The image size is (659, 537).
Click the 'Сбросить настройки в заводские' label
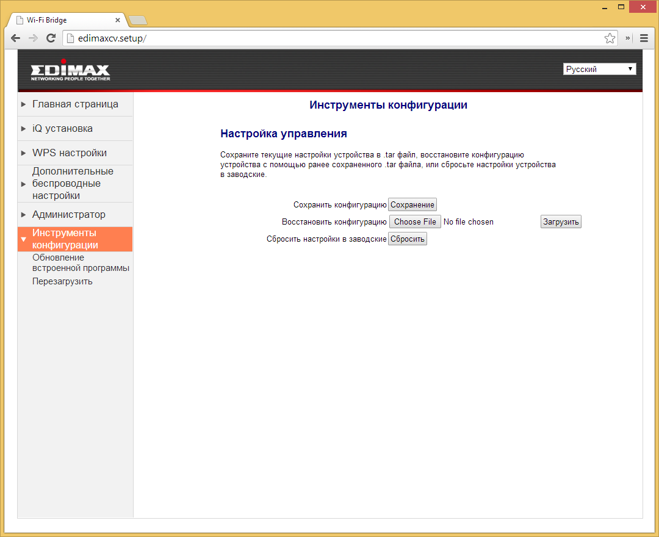click(x=326, y=239)
